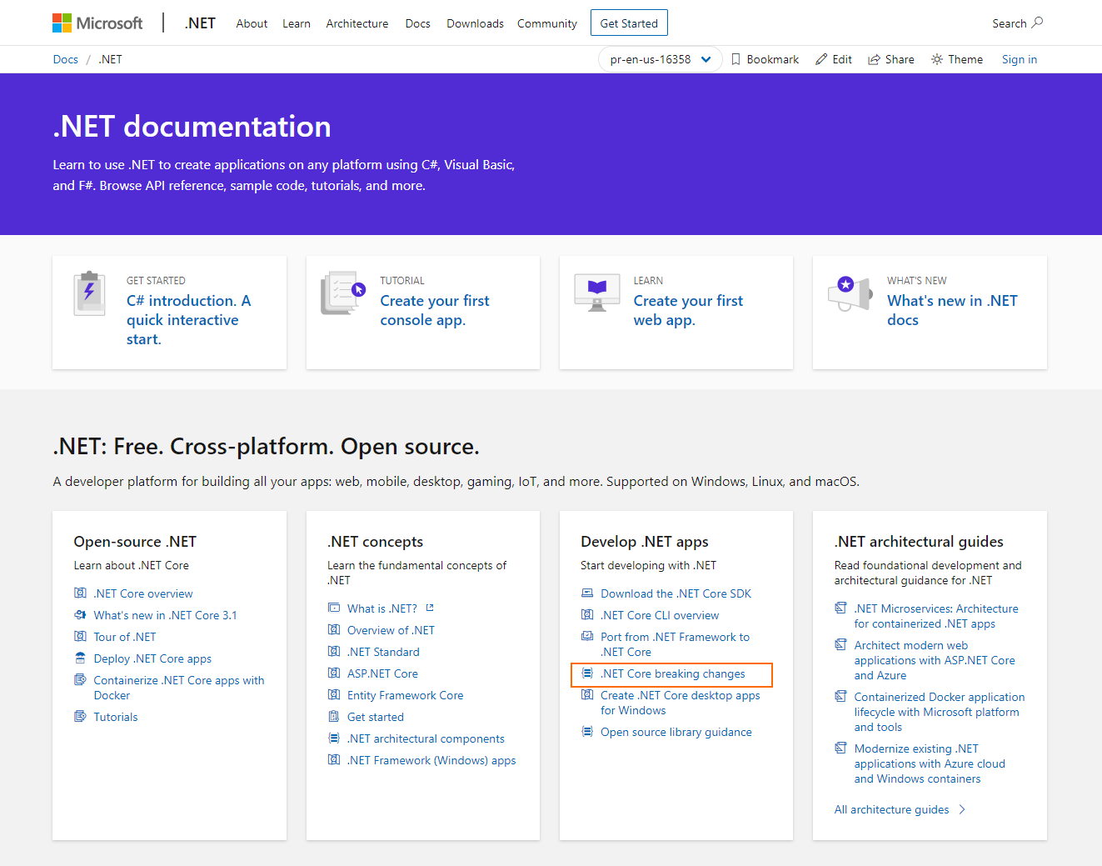Open the ASP.NET Core link
Viewport: 1102px width, 866px height.
click(382, 673)
